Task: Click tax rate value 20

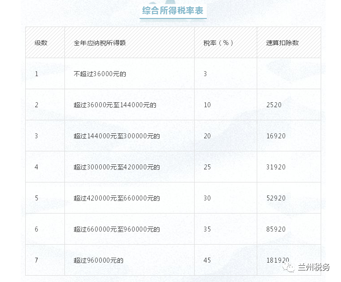Action: coord(207,136)
